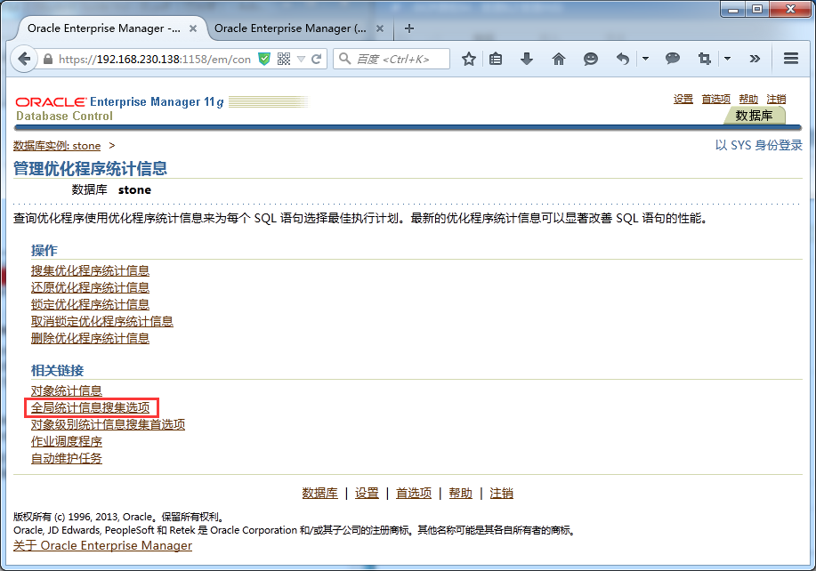This screenshot has width=816, height=571.
Task: Open 关于 Oracle Enterprise Manager link
Action: click(x=102, y=545)
